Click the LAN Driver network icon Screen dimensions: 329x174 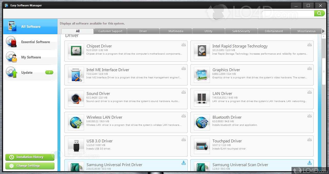pos(202,98)
